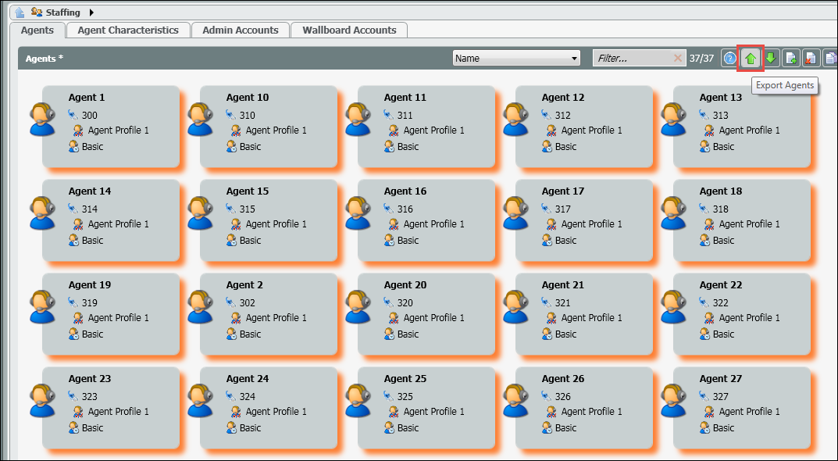838x461 pixels.
Task: Open the Admin Accounts tab
Action: point(240,30)
